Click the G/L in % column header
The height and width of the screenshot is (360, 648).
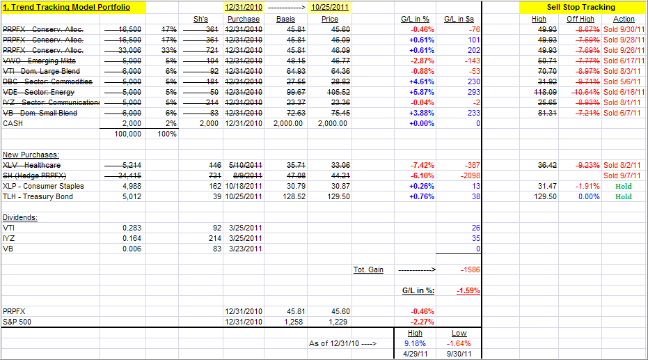(415, 19)
